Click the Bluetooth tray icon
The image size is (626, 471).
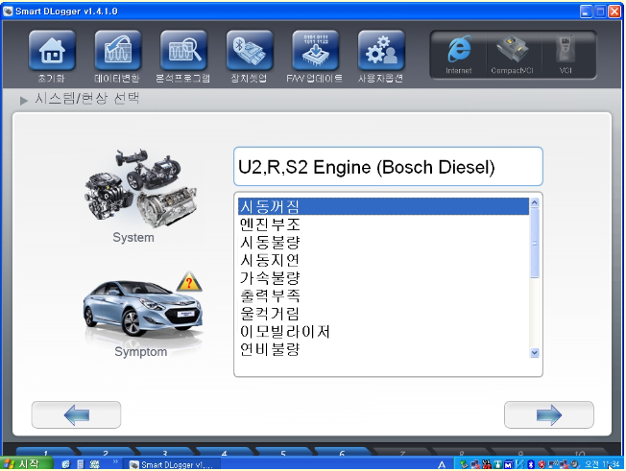531,464
